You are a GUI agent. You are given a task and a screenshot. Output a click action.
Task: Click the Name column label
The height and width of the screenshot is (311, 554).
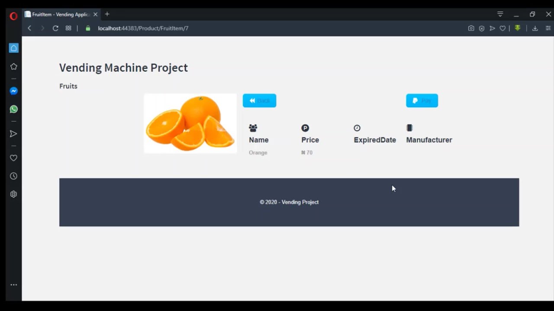click(259, 140)
